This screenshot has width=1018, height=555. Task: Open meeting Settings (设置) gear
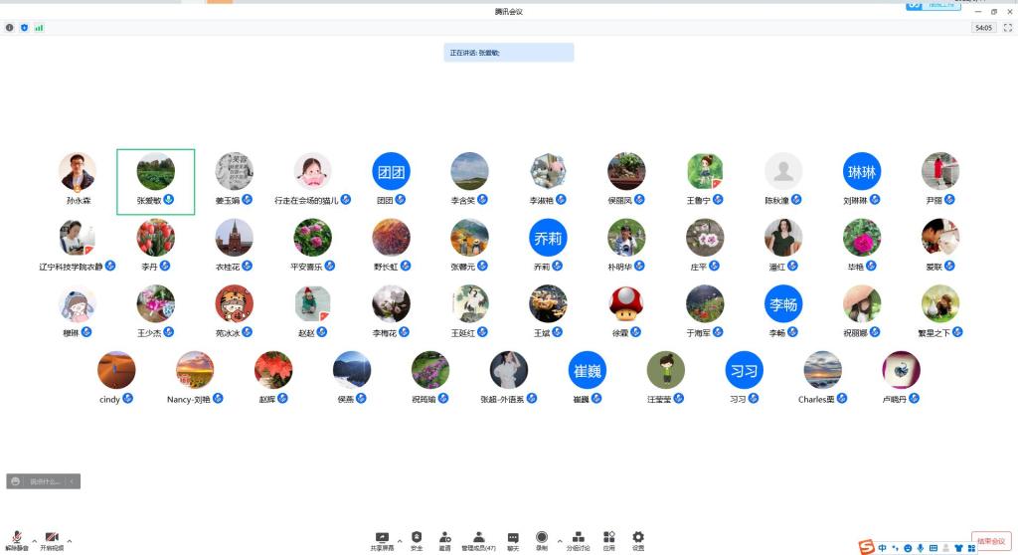click(x=638, y=538)
